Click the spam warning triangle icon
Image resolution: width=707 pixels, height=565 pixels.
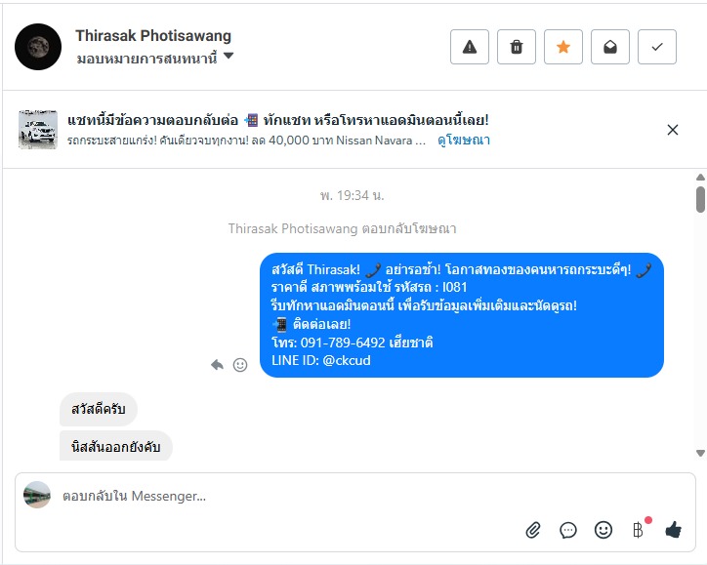(470, 47)
